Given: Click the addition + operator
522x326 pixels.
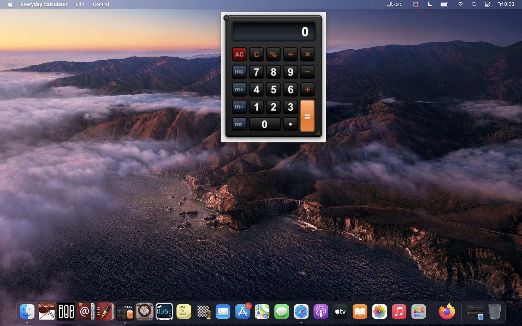Looking at the screenshot, I should click(x=307, y=89).
